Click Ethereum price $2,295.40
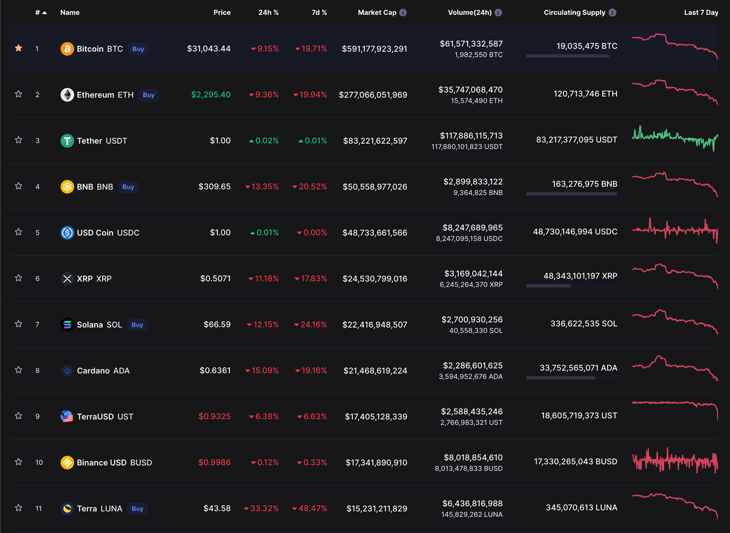The width and height of the screenshot is (730, 533). click(211, 95)
